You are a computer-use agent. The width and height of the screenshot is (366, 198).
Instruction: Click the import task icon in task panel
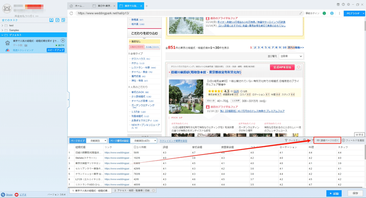(x=51, y=20)
